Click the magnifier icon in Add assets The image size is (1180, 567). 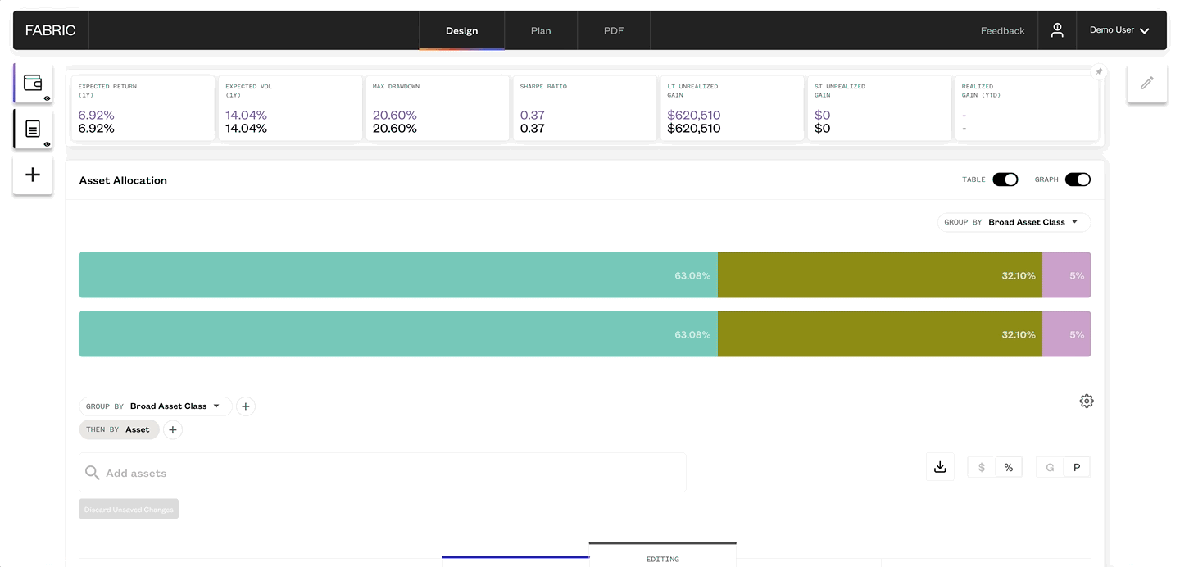tap(93, 473)
